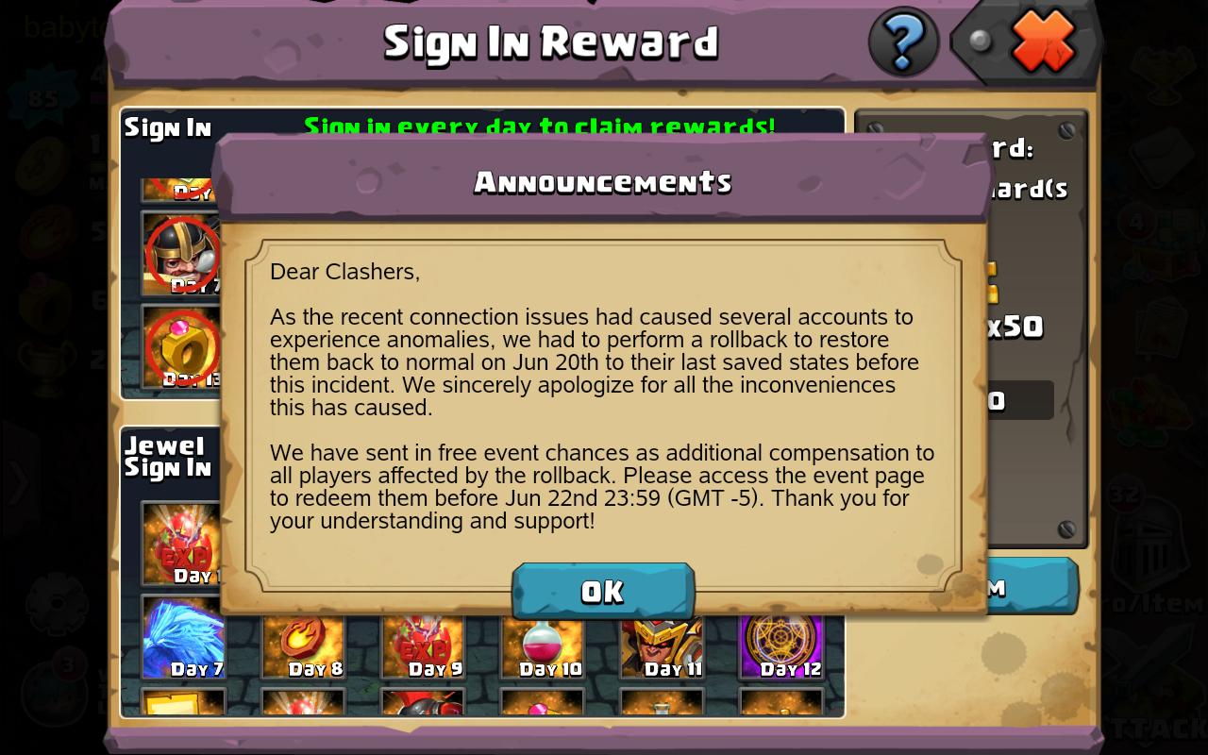This screenshot has height=755, width=1208.
Task: Select the Day 7 blue feather reward
Action: 183,637
